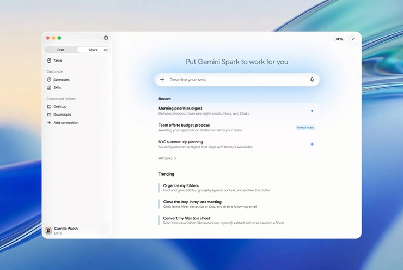Activate microphone voice input
The image size is (403, 270).
click(x=312, y=80)
